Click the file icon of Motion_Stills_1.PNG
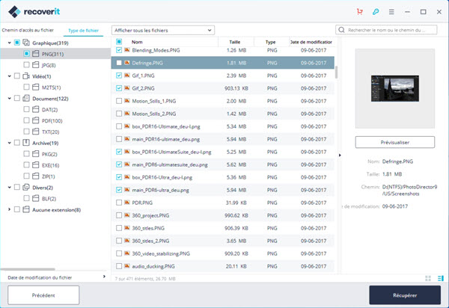This screenshot has height=308, width=449. click(127, 101)
